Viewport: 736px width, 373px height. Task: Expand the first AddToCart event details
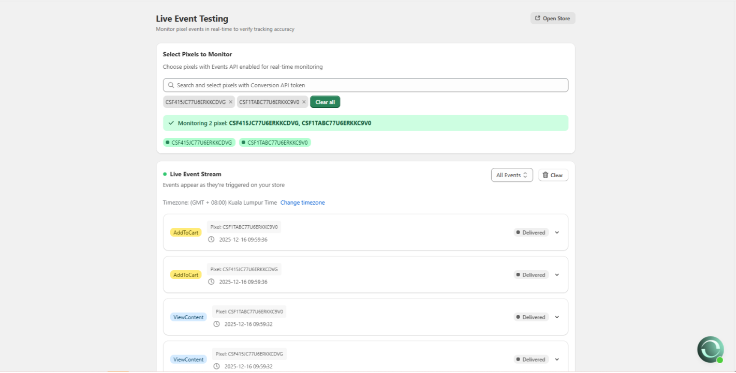click(556, 232)
